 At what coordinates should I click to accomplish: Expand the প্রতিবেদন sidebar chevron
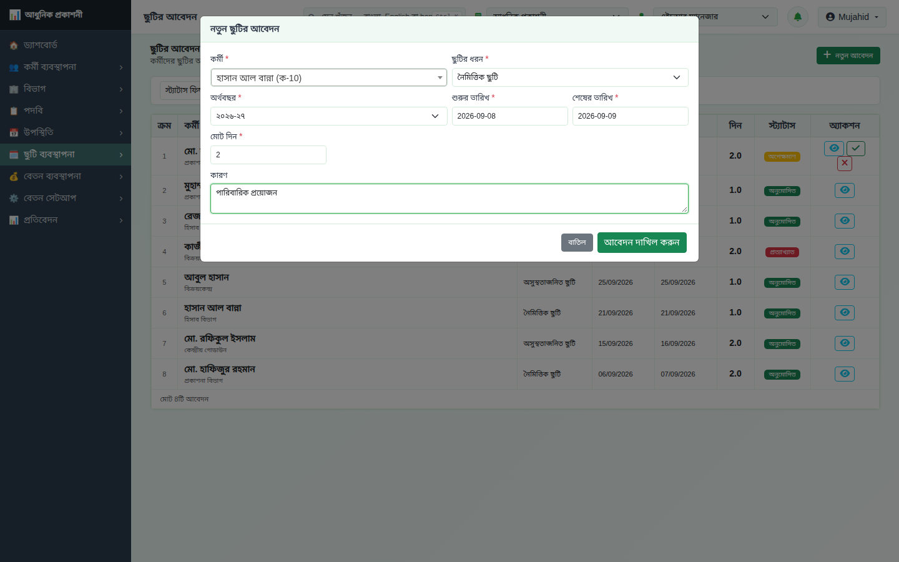[121, 220]
